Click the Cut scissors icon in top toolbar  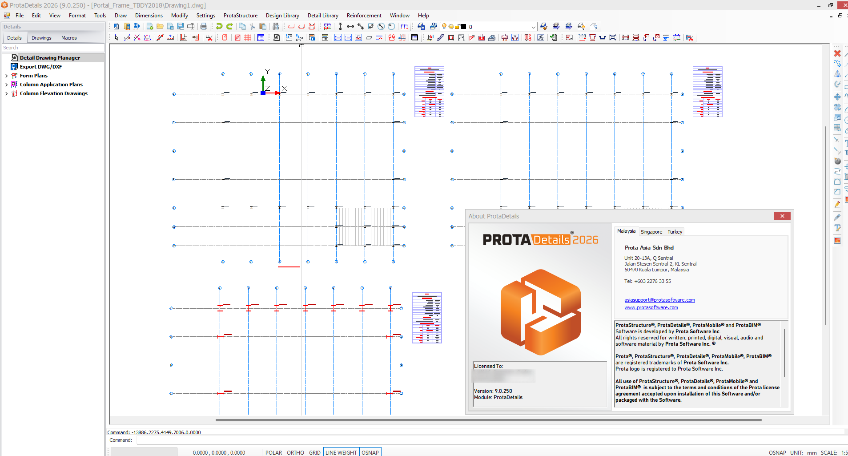point(253,26)
